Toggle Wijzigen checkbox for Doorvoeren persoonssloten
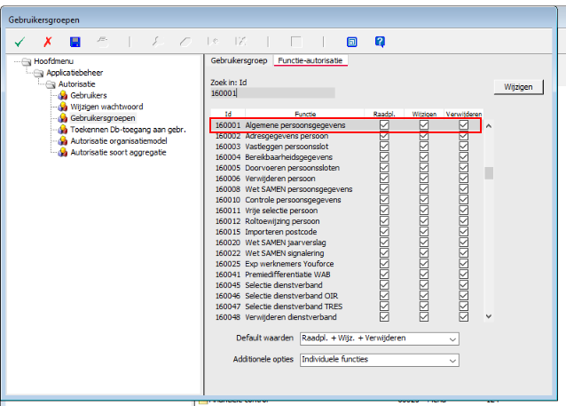Viewport: 566px width, 406px height. coord(424,168)
